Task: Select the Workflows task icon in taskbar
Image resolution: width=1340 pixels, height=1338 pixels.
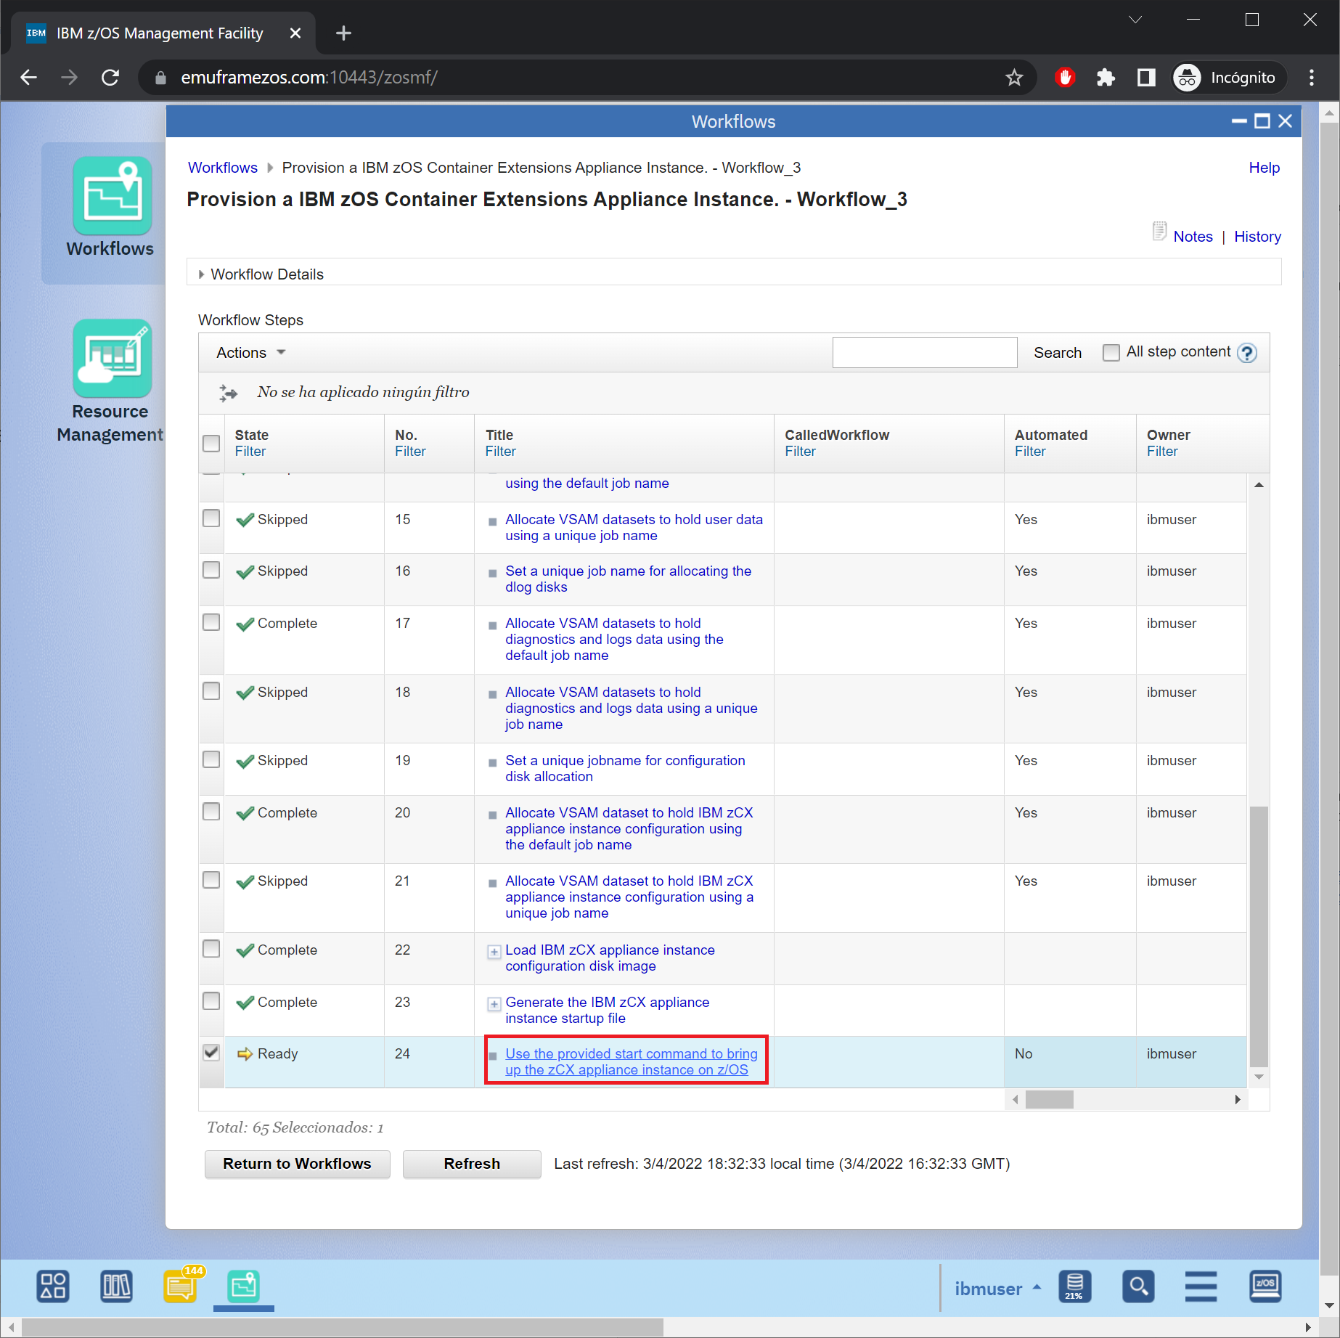Action: click(243, 1286)
